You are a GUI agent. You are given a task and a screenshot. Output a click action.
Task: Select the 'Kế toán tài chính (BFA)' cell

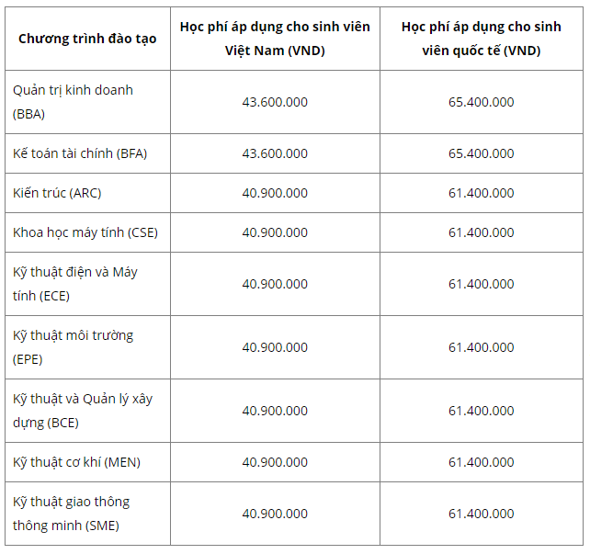click(87, 153)
